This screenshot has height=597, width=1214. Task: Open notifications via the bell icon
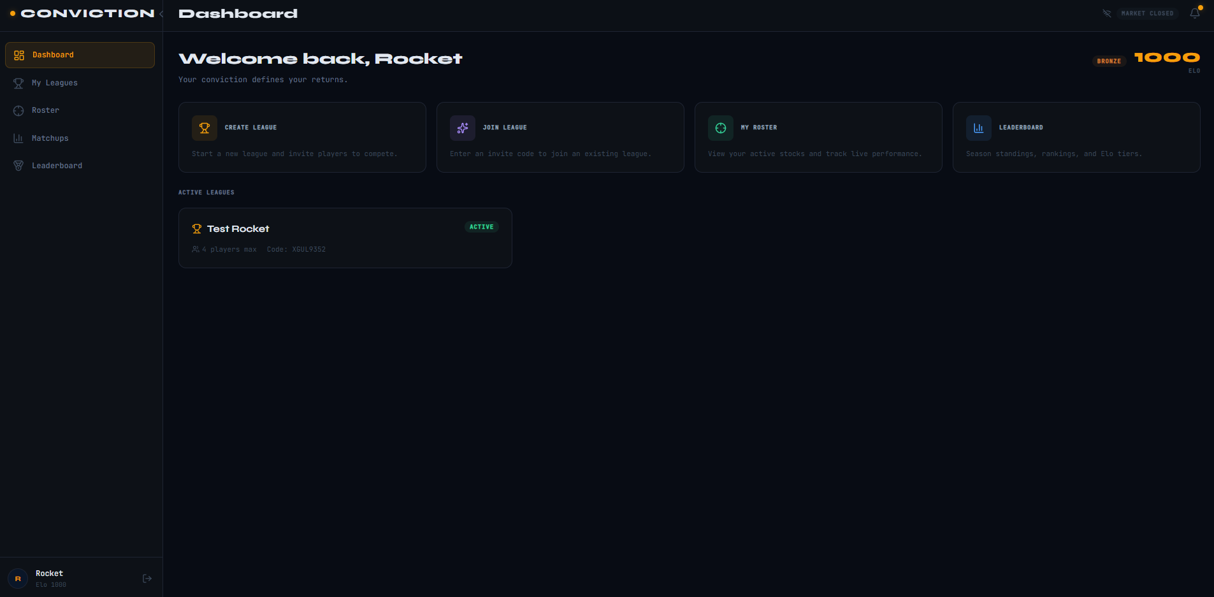coord(1194,13)
